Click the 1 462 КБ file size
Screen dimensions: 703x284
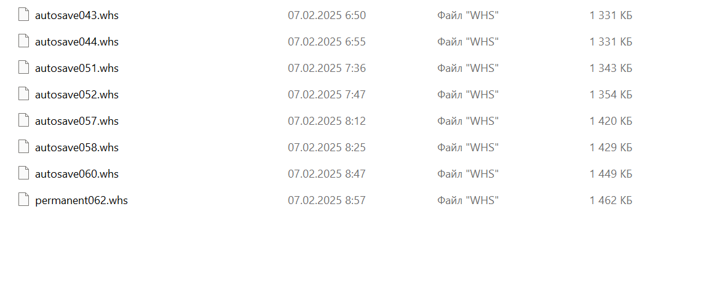pos(611,200)
